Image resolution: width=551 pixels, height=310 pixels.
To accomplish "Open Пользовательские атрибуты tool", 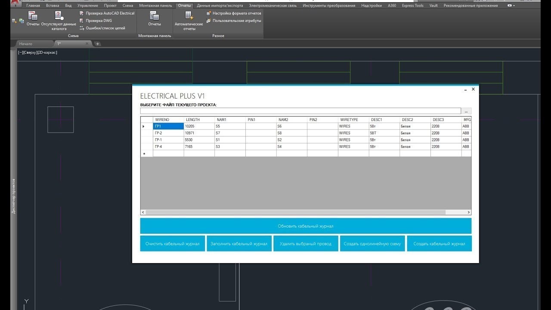I will (234, 21).
